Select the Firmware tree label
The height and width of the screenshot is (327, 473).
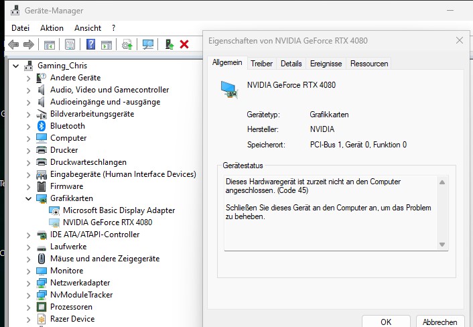pos(67,186)
